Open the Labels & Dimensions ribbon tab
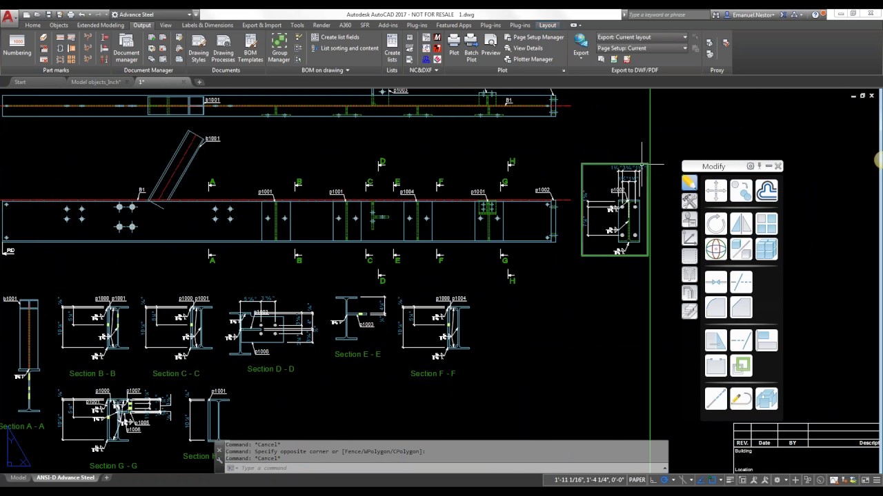The height and width of the screenshot is (496, 883). point(207,25)
